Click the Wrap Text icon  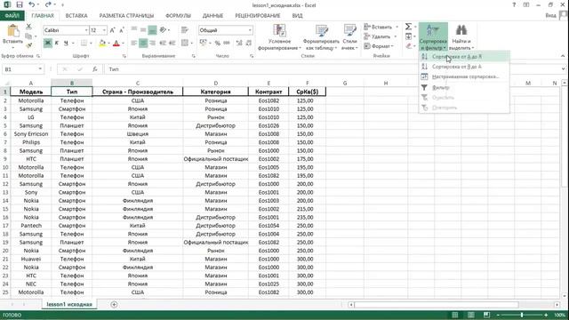tap(185, 30)
